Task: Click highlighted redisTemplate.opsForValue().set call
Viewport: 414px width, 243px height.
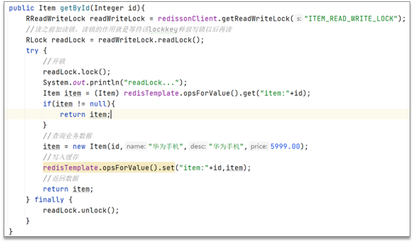Action: coord(109,168)
